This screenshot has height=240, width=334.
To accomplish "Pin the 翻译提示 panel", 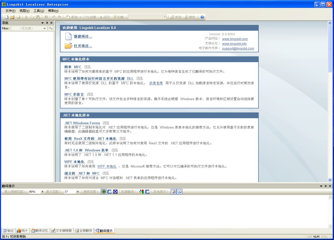I will 326,186.
